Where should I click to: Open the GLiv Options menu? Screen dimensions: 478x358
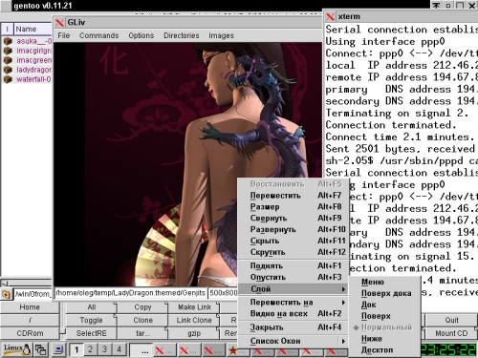point(141,35)
